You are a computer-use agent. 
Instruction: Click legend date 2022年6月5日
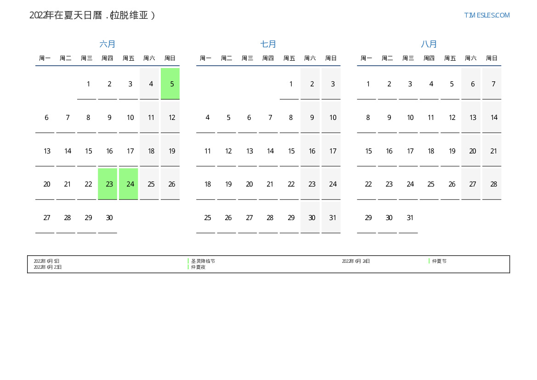(x=46, y=261)
